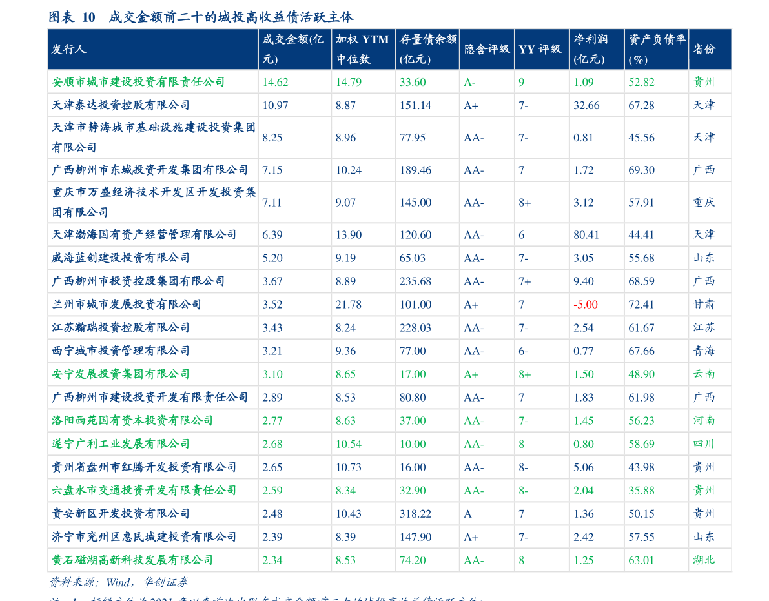
Task: Click the 318.22 outstanding bond balance cell
Action: 415,514
